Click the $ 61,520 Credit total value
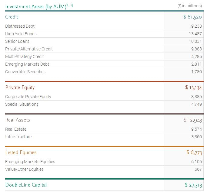The height and width of the screenshot is (192, 207). point(192,17)
